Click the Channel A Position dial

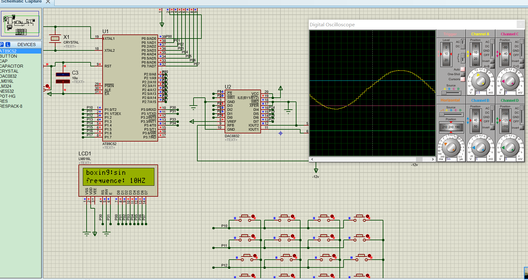coord(475,54)
